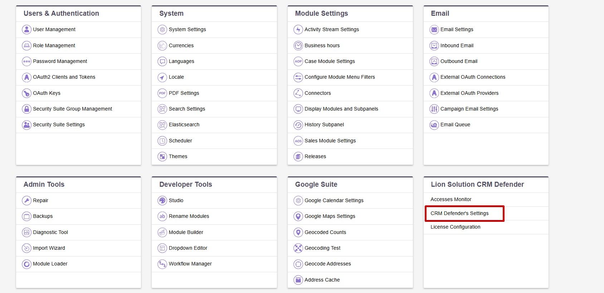Open the Rename Modules link
The image size is (604, 293).
point(189,216)
